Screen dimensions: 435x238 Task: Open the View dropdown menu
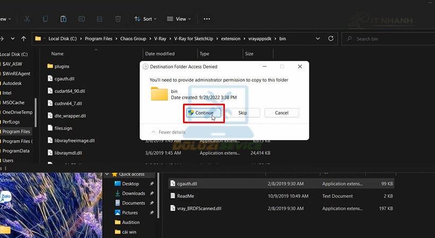[x=179, y=19]
